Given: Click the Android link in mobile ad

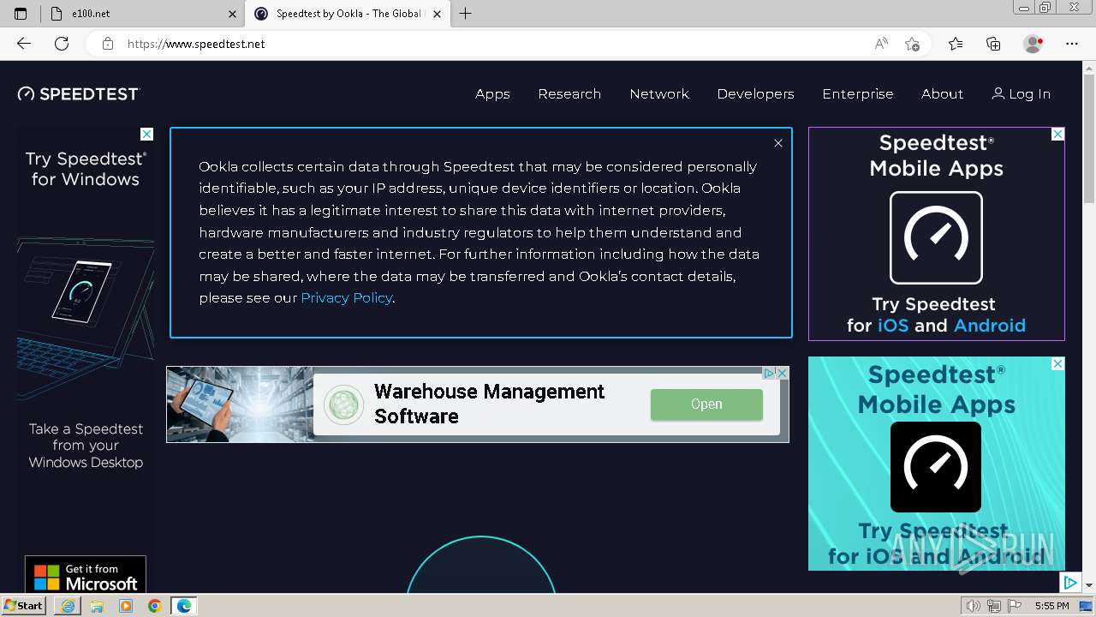Looking at the screenshot, I should (989, 326).
